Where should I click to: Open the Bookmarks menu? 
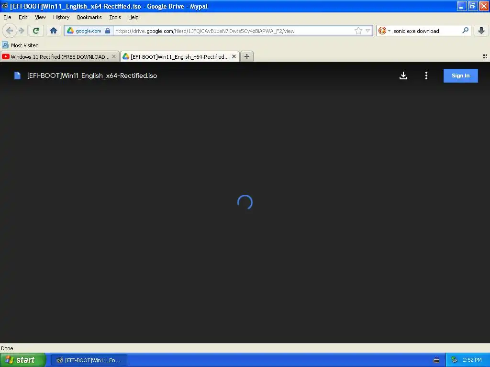[x=89, y=17]
